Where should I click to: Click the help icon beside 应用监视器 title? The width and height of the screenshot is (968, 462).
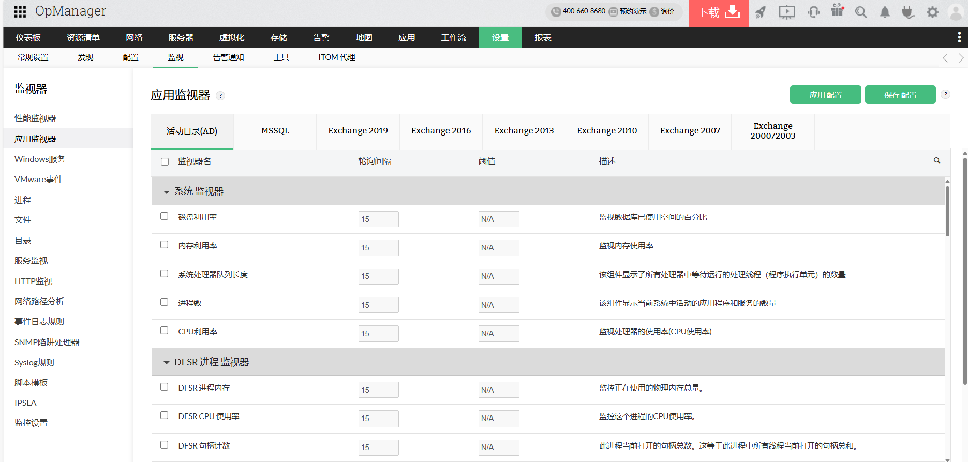coord(220,96)
